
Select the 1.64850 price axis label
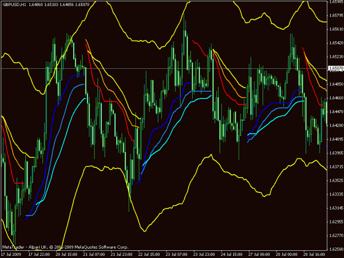pos(336,84)
